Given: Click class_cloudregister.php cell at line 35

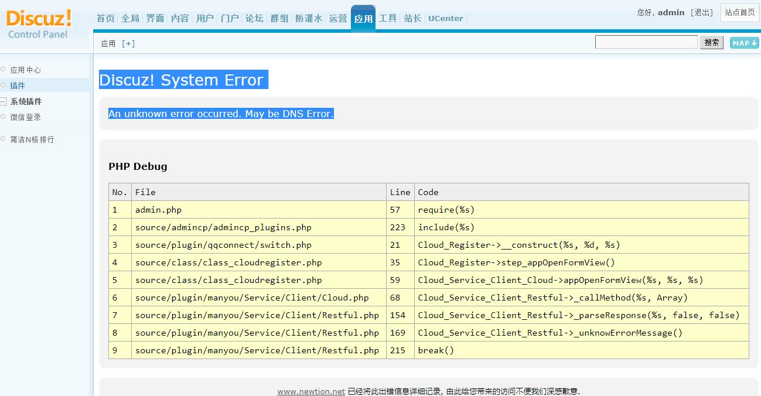Looking at the screenshot, I should coord(259,262).
